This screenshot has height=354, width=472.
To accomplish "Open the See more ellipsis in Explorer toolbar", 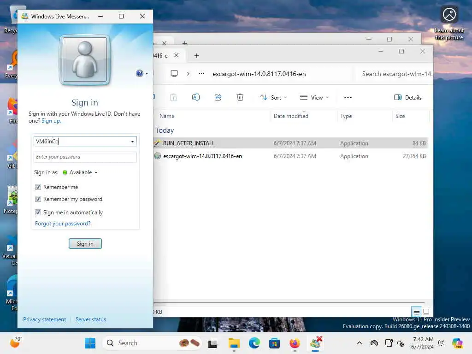I will coord(348,97).
